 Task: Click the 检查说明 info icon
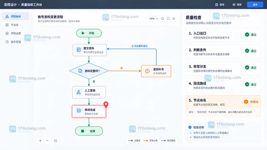pos(190,127)
